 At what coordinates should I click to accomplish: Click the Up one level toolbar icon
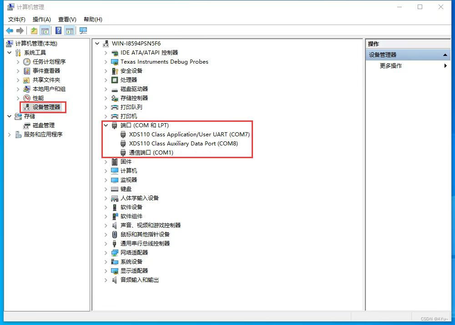click(34, 30)
